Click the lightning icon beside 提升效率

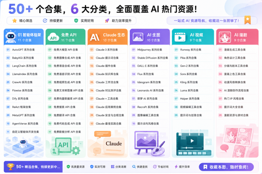[176, 167]
